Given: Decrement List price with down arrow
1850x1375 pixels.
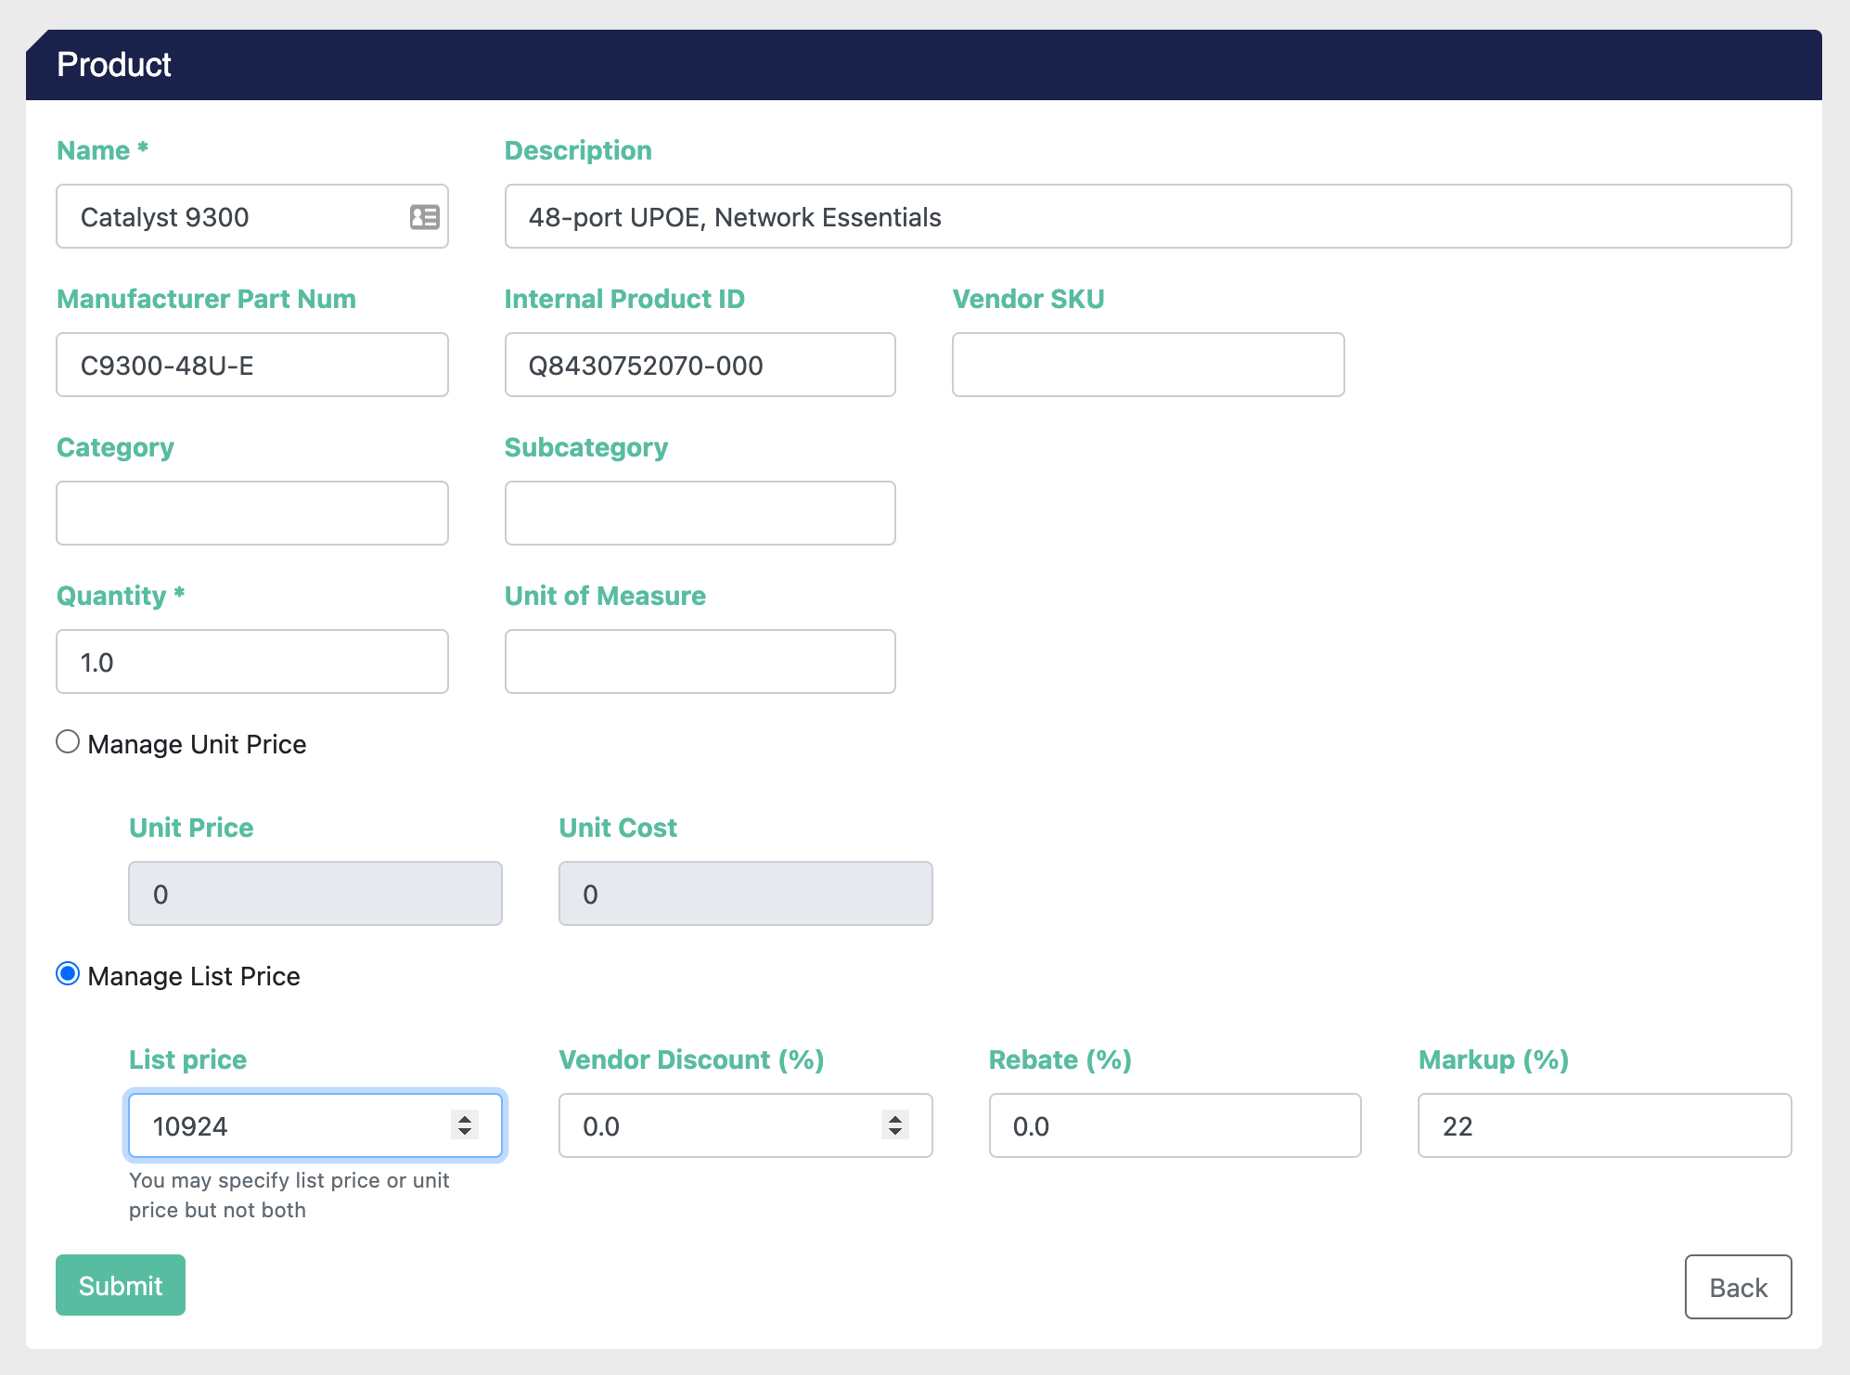Looking at the screenshot, I should (x=465, y=1133).
